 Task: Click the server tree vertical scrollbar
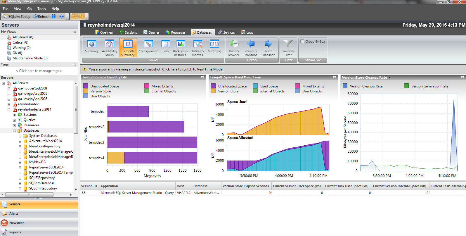[76, 110]
